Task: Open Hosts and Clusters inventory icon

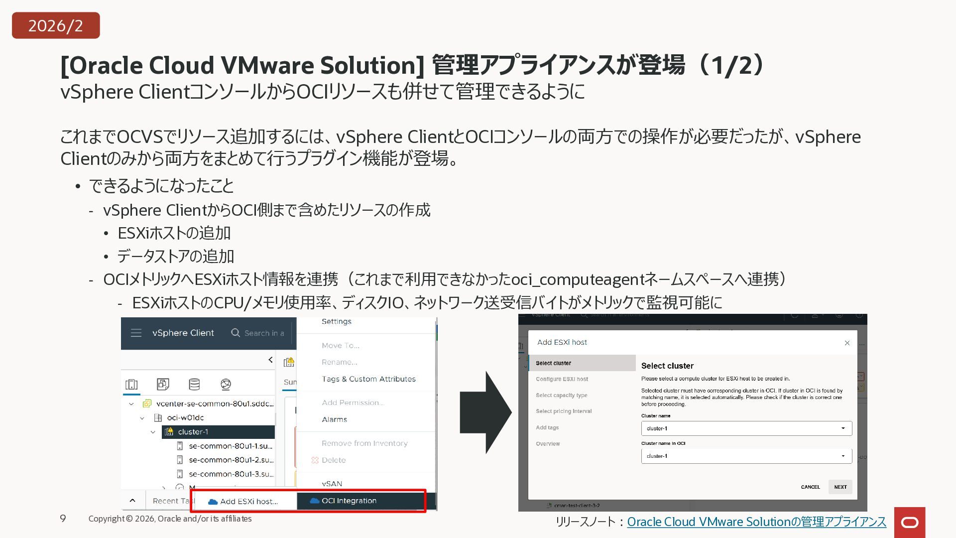Action: pyautogui.click(x=132, y=384)
